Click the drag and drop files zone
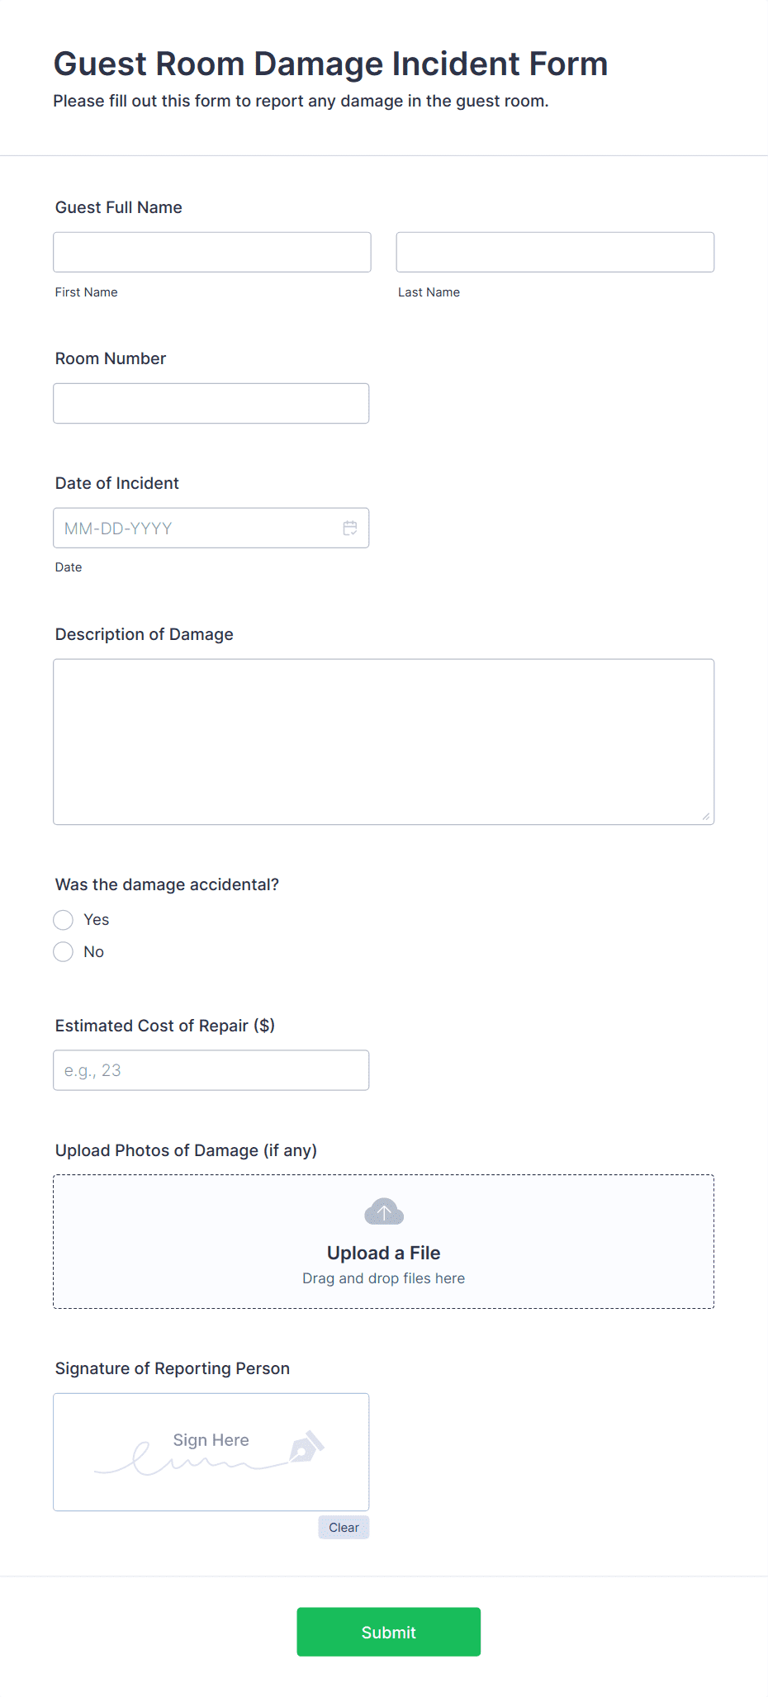The height and width of the screenshot is (1697, 768). (383, 1277)
